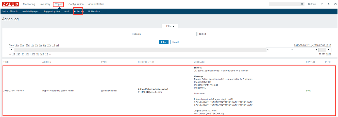Screen dimensions: 338x117
Task: Click email 01115004@wisedu.com
Action: tap(150, 92)
